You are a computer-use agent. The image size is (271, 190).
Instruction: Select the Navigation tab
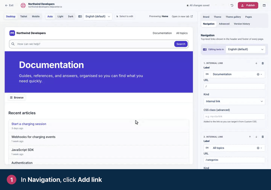tap(209, 24)
